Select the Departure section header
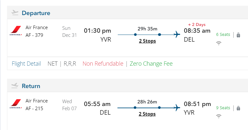The width and height of the screenshot is (248, 130). click(x=36, y=13)
